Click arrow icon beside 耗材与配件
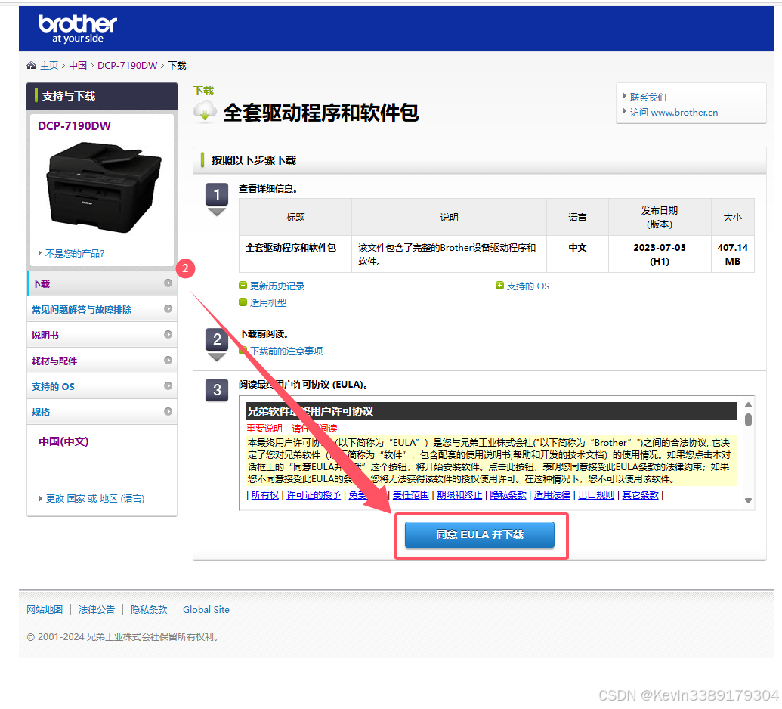The height and width of the screenshot is (709, 782). click(168, 361)
